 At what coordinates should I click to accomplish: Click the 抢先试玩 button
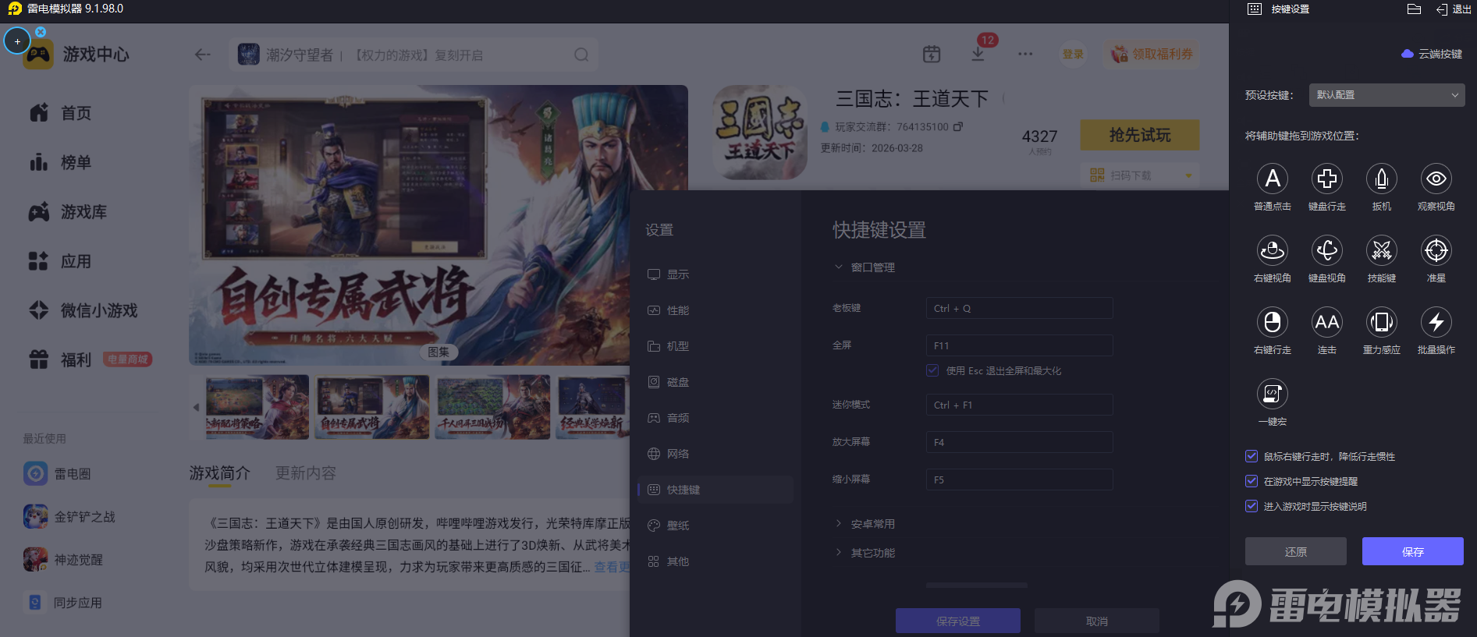[1140, 135]
